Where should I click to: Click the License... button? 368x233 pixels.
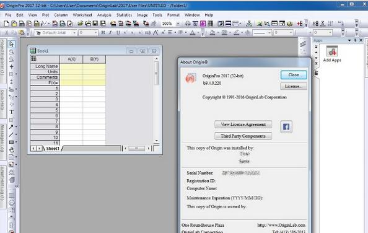[294, 86]
